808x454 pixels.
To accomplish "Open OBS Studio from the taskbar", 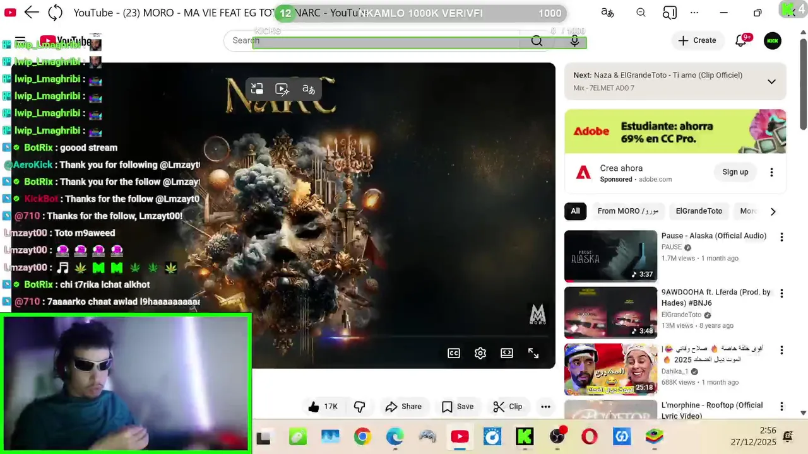I will click(x=557, y=436).
